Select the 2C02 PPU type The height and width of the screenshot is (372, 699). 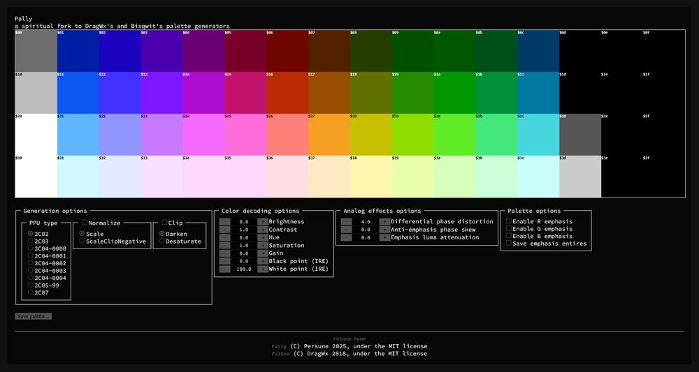30,233
